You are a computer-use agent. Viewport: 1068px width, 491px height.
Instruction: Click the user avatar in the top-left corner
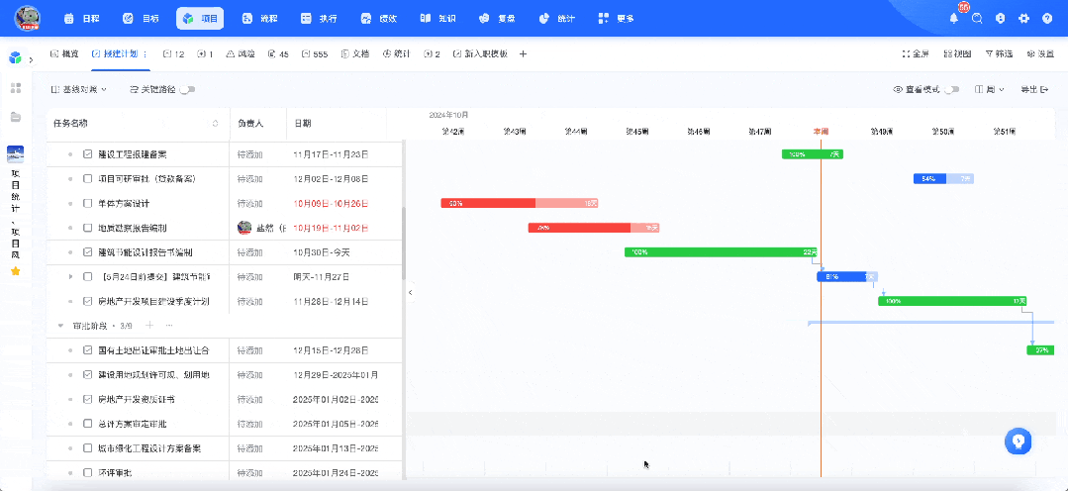click(x=28, y=19)
